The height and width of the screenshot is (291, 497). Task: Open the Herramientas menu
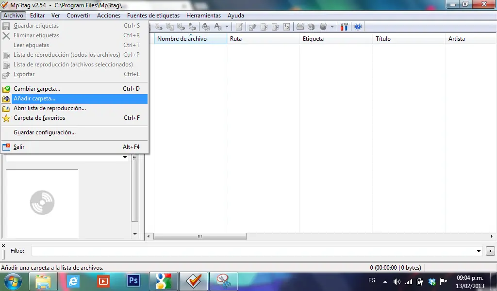pyautogui.click(x=203, y=15)
